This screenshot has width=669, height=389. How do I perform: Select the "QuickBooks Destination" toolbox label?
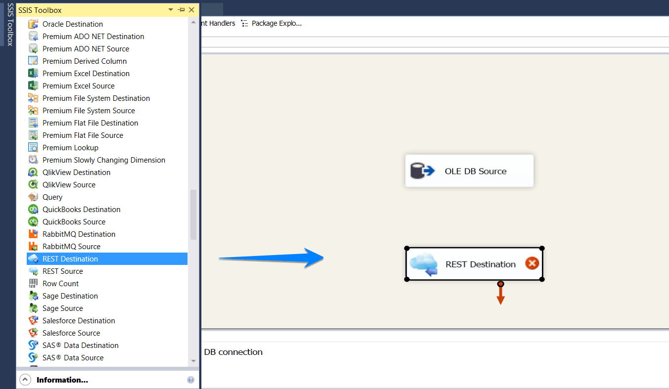[x=82, y=209]
